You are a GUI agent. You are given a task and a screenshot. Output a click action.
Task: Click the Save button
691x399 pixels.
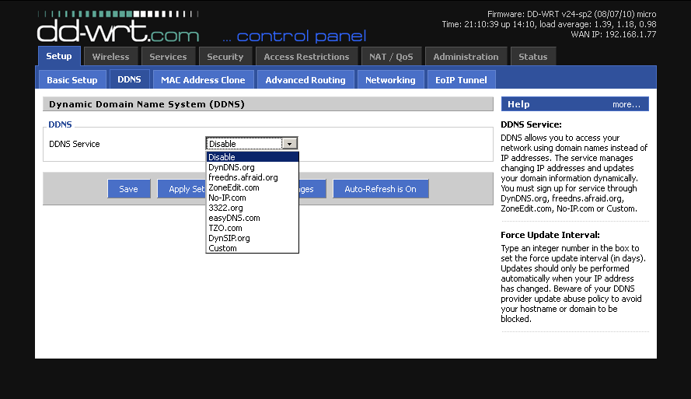click(x=129, y=189)
